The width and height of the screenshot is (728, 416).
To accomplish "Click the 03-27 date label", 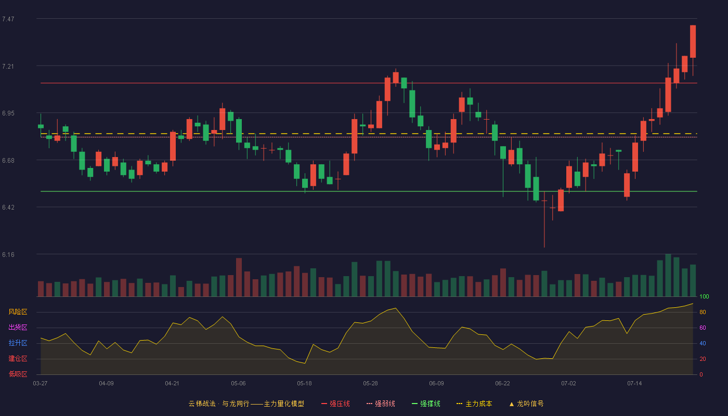I will (40, 383).
